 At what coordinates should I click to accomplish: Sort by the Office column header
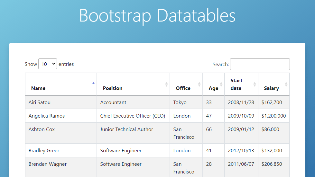(183, 88)
